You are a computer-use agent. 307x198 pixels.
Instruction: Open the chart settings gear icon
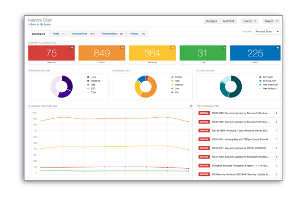coord(191,106)
